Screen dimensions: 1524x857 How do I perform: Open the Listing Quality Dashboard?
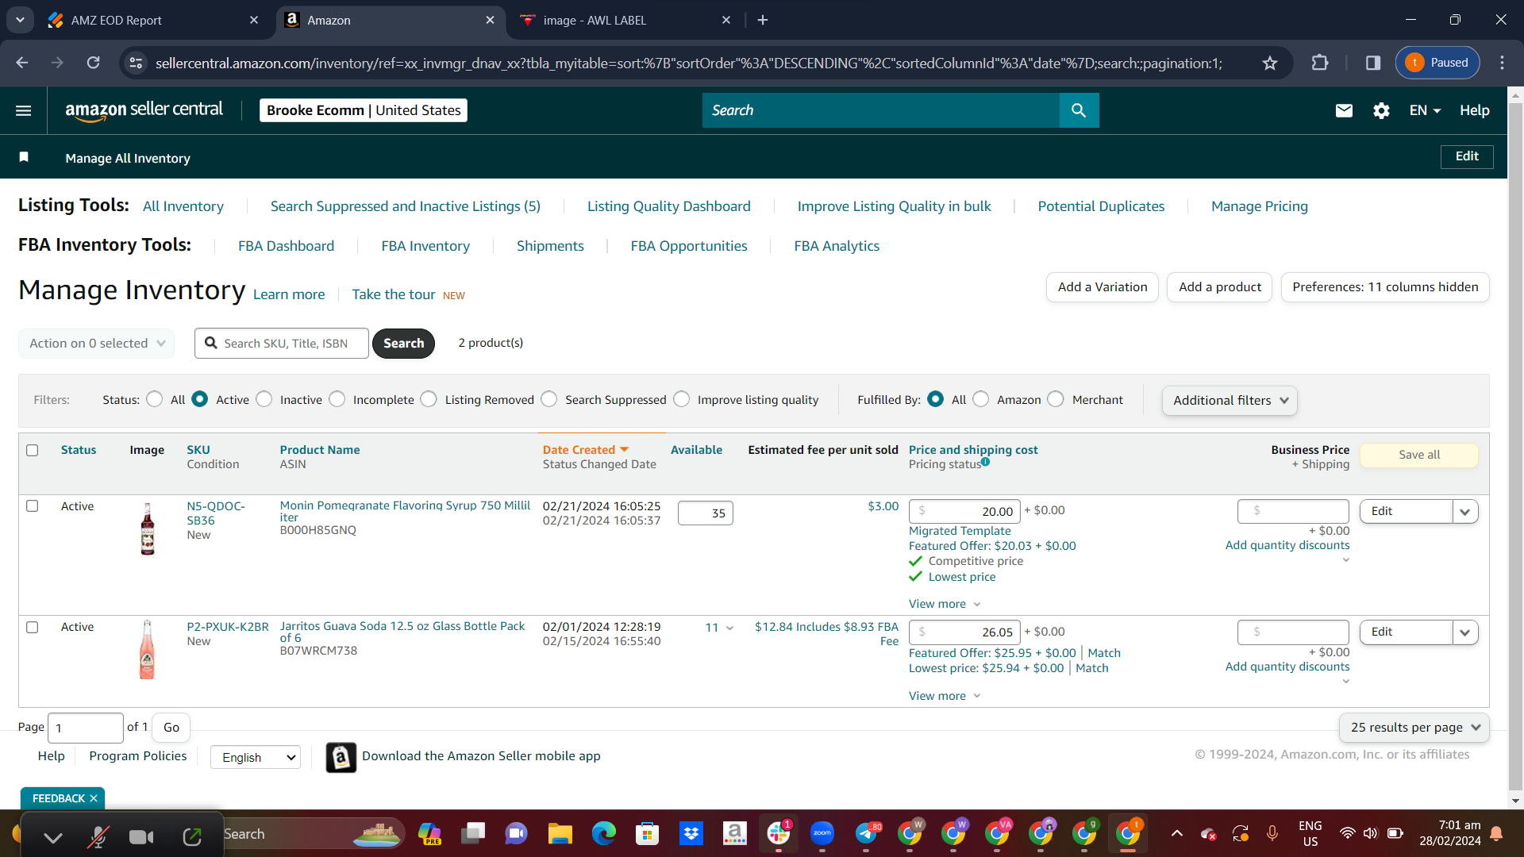(669, 206)
